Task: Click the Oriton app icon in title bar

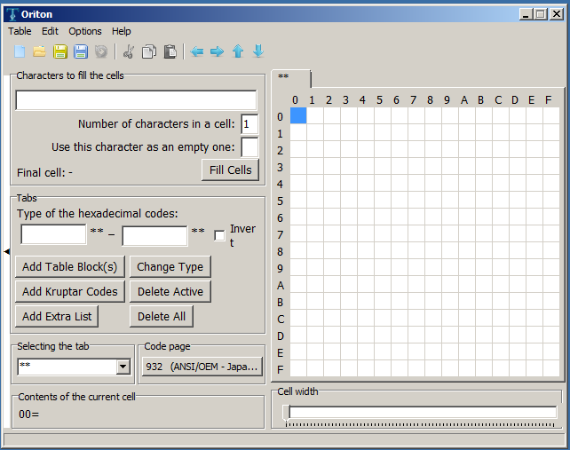Action: pos(12,14)
